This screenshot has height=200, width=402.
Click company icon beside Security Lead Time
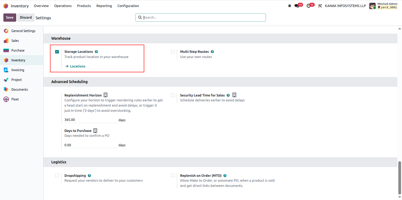(x=234, y=95)
